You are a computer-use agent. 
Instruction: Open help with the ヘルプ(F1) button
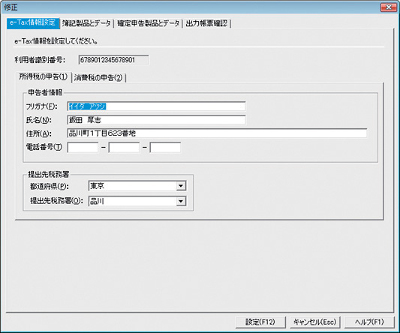point(369,322)
